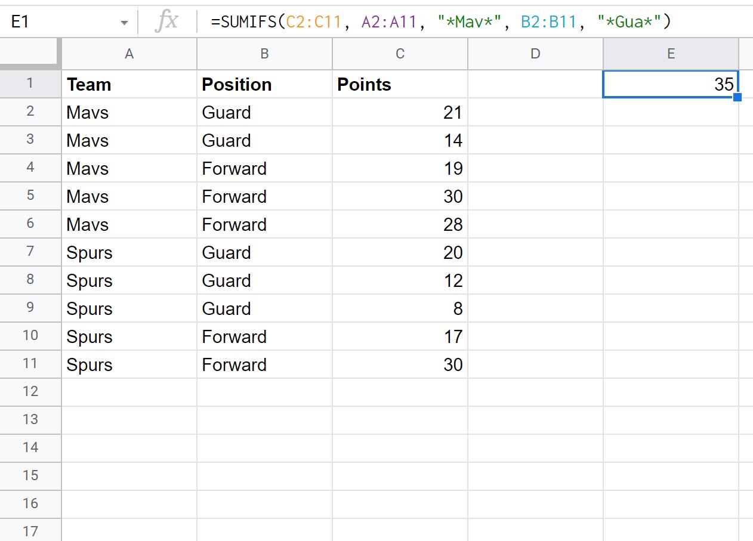Select column D header

pyautogui.click(x=535, y=54)
